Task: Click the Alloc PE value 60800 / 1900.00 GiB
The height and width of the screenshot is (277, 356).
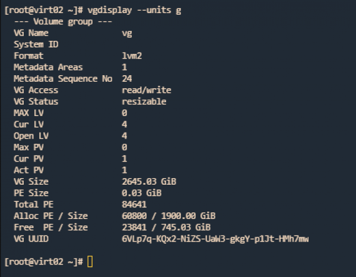Action: (169, 216)
